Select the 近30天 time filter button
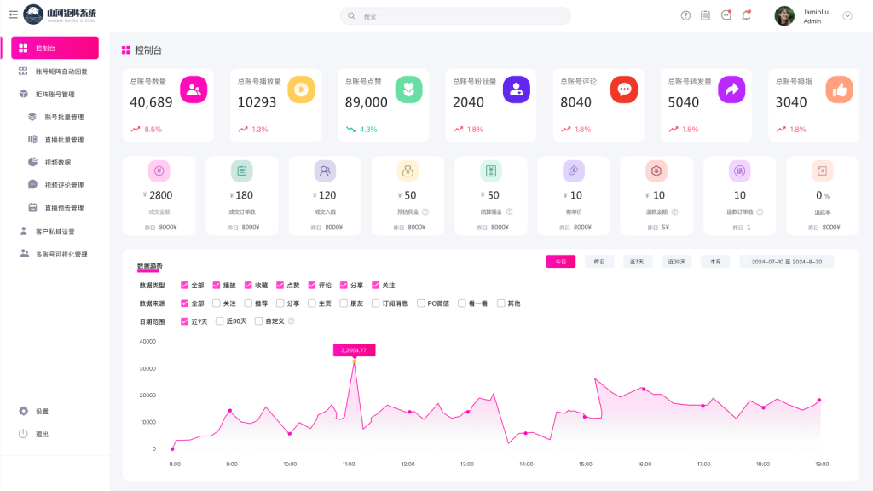This screenshot has height=491, width=873. 676,262
